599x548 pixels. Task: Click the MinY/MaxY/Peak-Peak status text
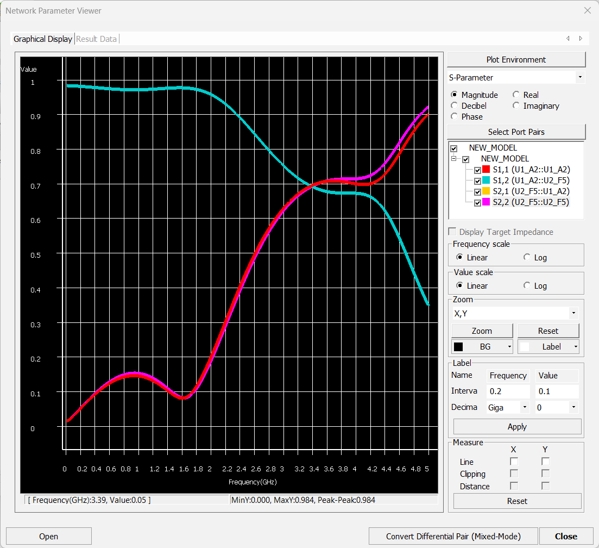tap(304, 500)
